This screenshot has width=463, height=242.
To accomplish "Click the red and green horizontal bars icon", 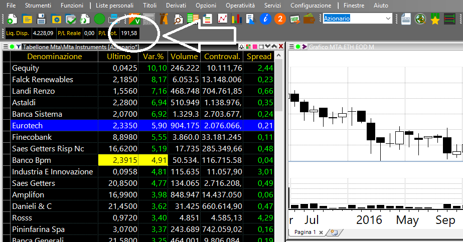I will click(x=449, y=19).
